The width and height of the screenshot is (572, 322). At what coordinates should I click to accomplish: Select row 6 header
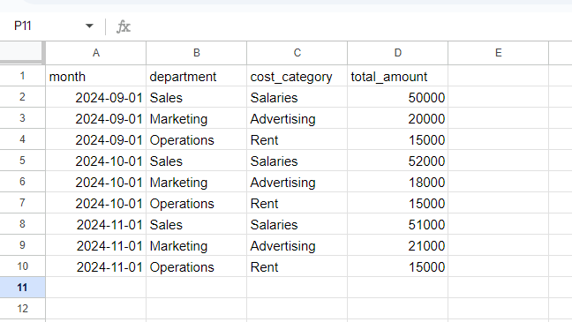point(22,182)
